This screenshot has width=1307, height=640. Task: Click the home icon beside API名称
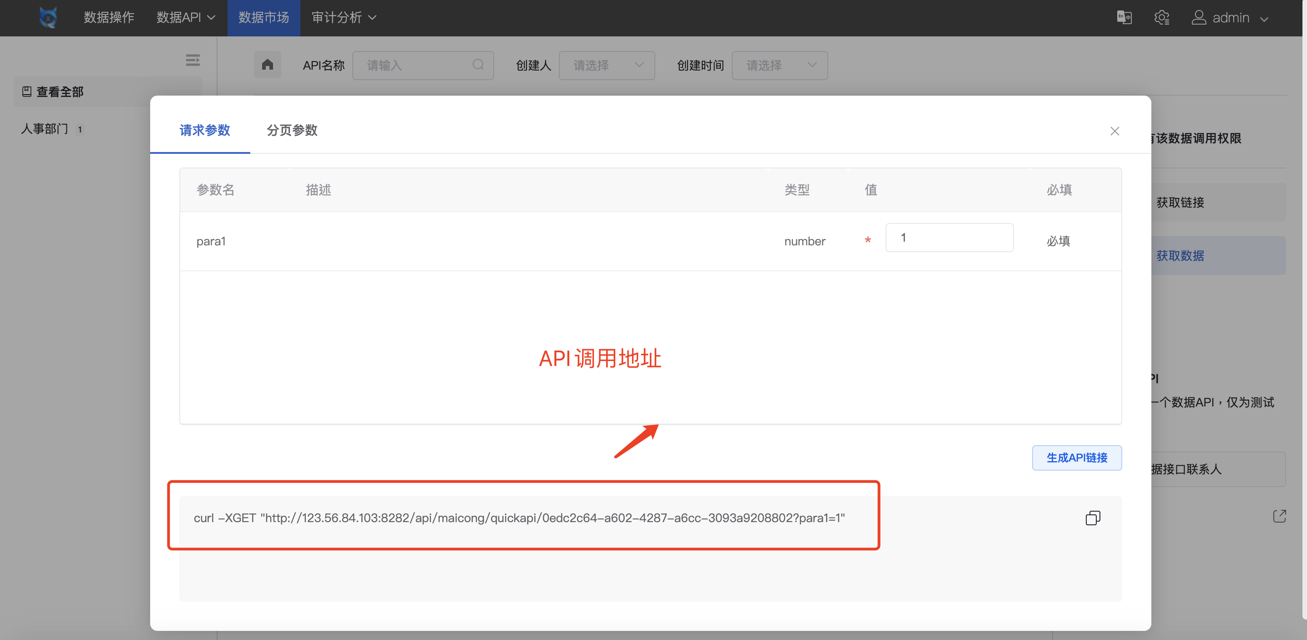coord(268,65)
